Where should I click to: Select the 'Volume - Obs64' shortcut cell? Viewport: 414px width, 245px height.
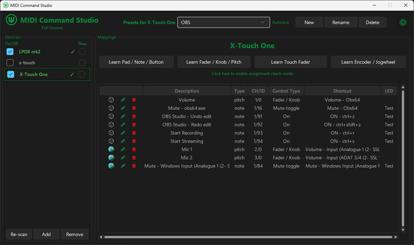point(342,100)
